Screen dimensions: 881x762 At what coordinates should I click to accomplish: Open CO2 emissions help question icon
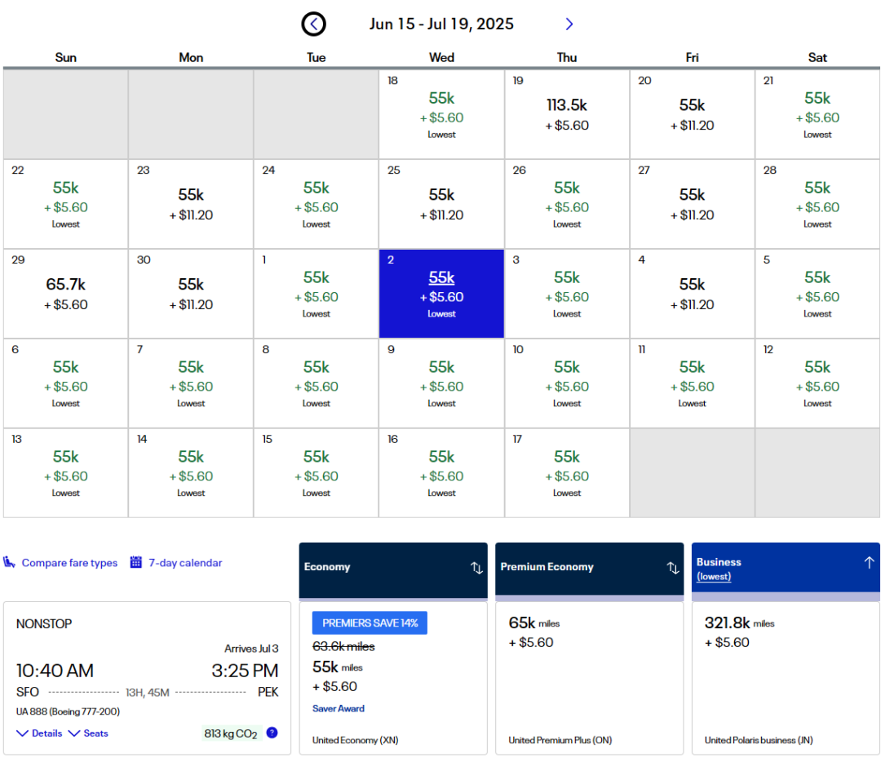tap(272, 733)
